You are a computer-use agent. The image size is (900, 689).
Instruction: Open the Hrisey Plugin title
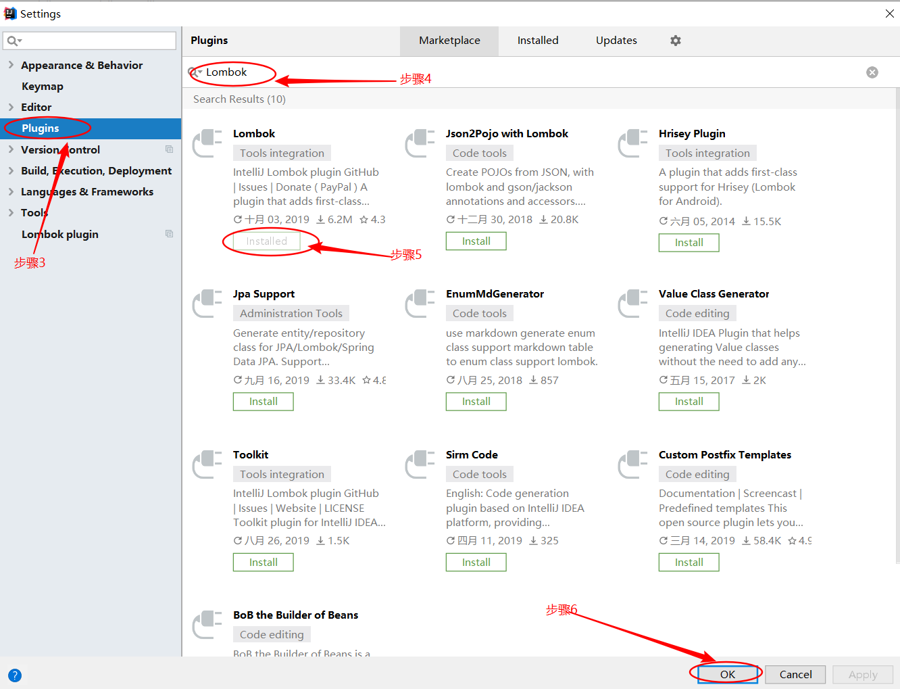[692, 134]
